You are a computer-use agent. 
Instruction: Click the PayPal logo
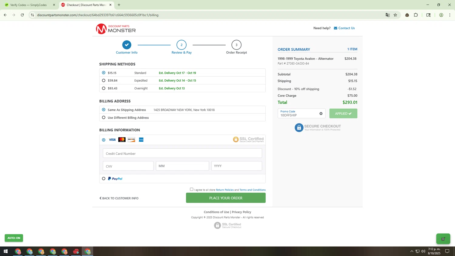[115, 179]
